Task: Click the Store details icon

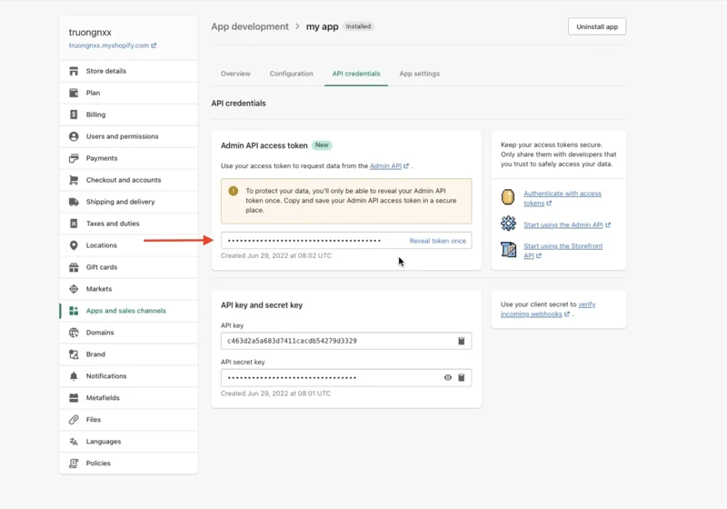Action: pos(74,71)
